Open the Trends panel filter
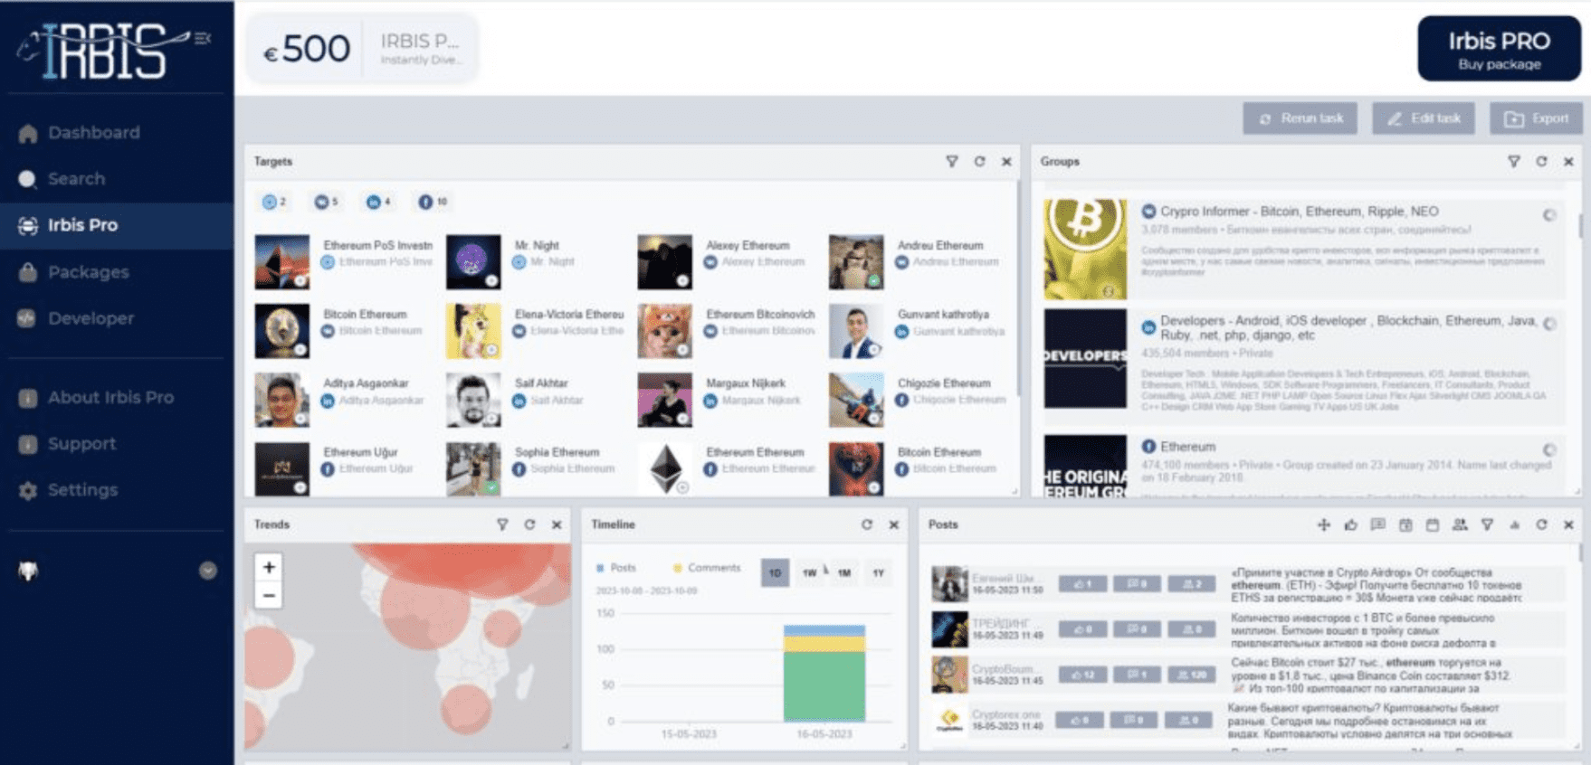Viewport: 1591px width, 765px height. coord(502,524)
